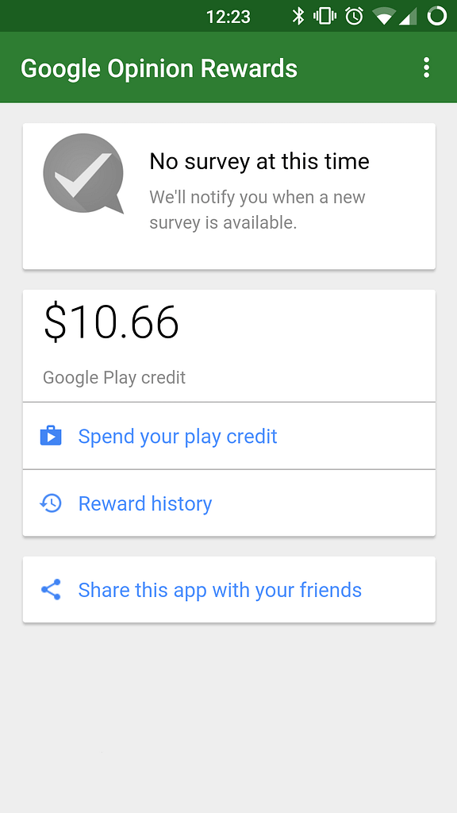View your Reward history
Screen dimensions: 457x813
pos(144,503)
